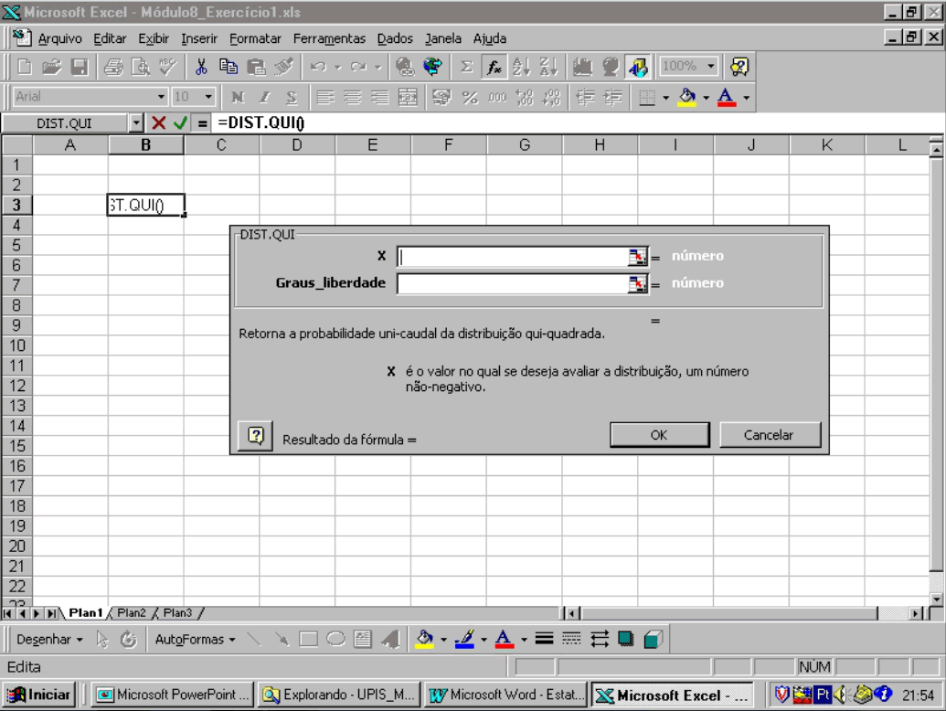946x711 pixels.
Task: Switch to the Plan2 sheet tab
Action: (132, 613)
